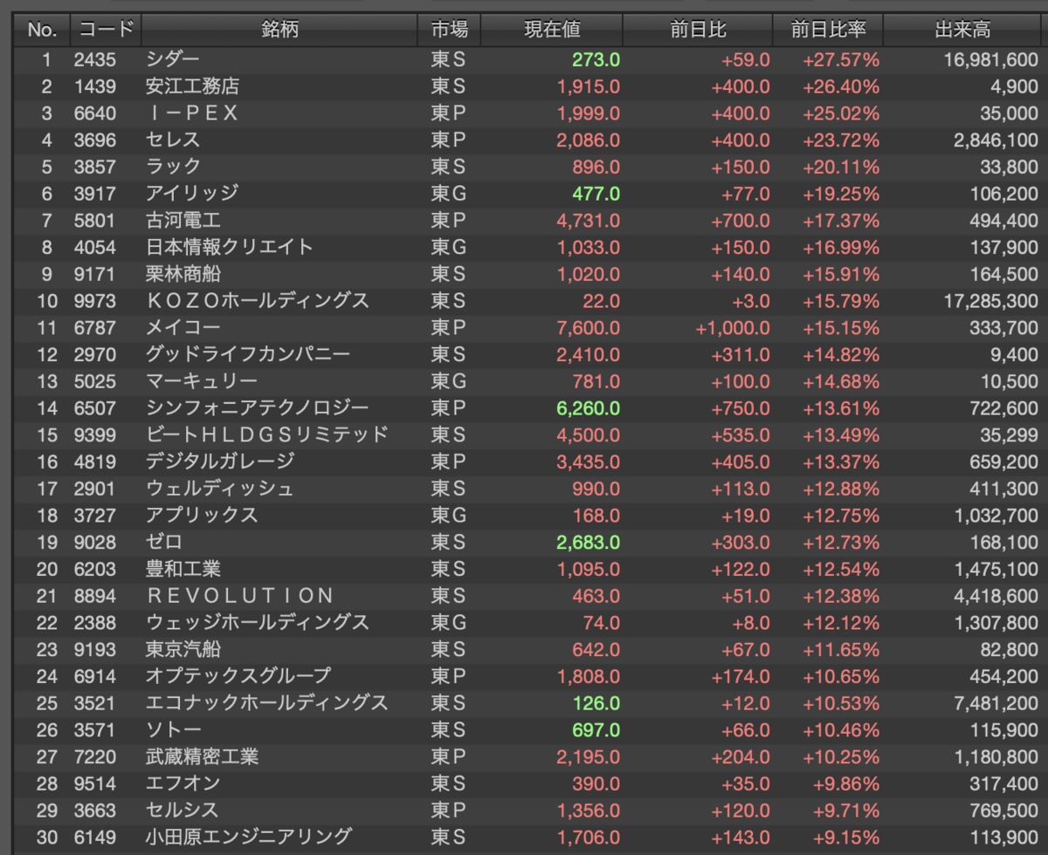Click volume value 4,900
This screenshot has height=855, width=1048.
[1017, 86]
